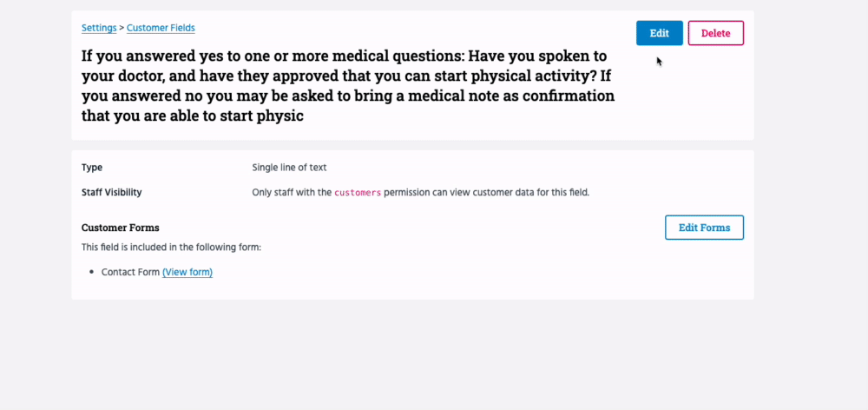Click the 'This field is included' sentence

pos(171,247)
